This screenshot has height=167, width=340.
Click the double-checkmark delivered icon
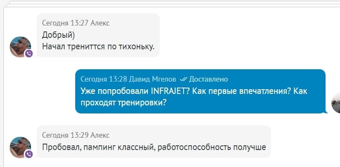[184, 79]
